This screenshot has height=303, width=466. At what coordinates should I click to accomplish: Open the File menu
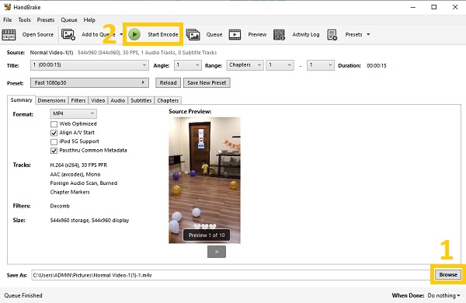(8, 20)
